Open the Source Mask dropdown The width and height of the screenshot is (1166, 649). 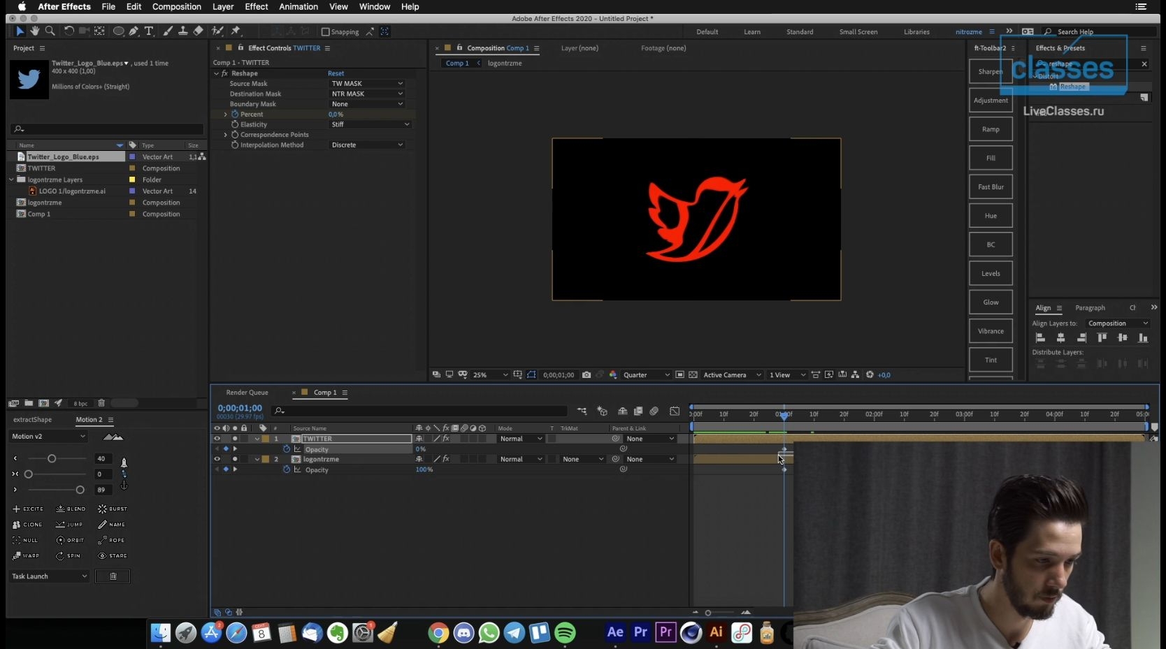[x=367, y=84]
